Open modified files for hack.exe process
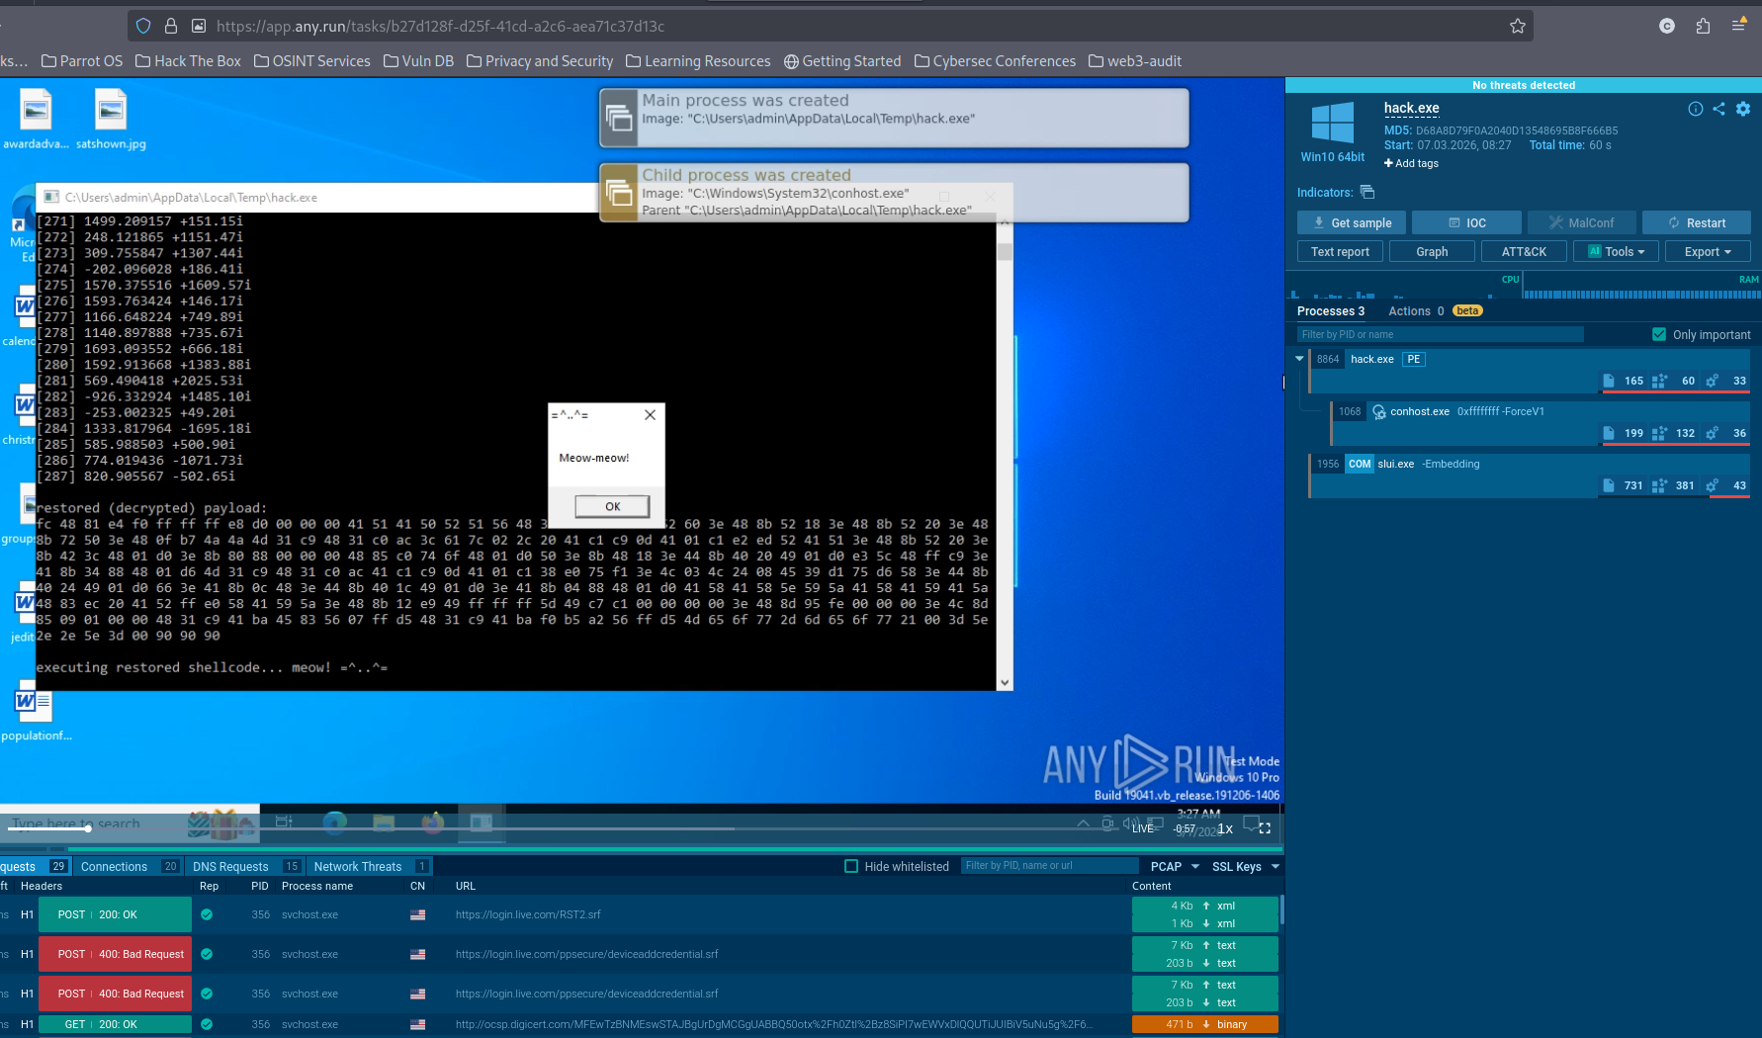Image resolution: width=1762 pixels, height=1038 pixels. pos(1610,381)
